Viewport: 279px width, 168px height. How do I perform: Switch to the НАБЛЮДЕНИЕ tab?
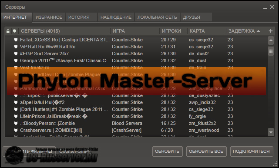point(116,17)
